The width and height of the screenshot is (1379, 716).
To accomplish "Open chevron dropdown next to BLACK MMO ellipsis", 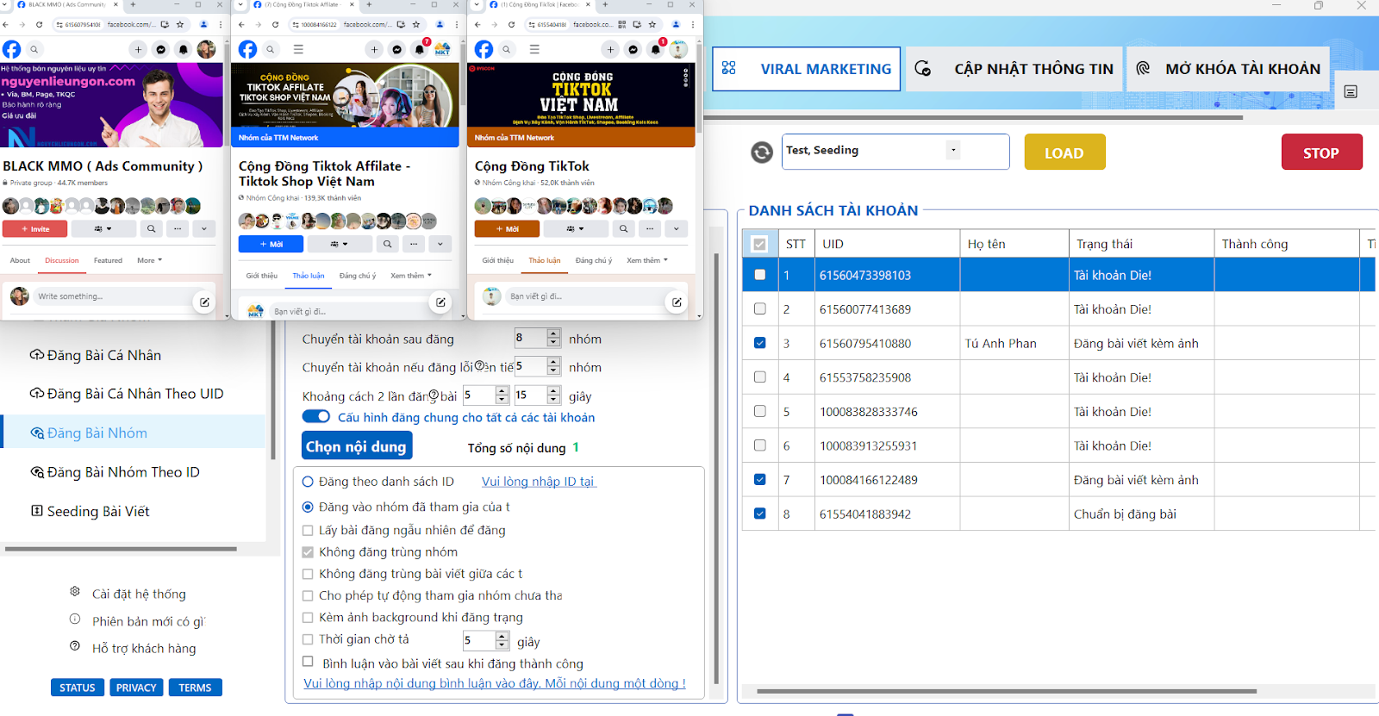I will coord(204,229).
